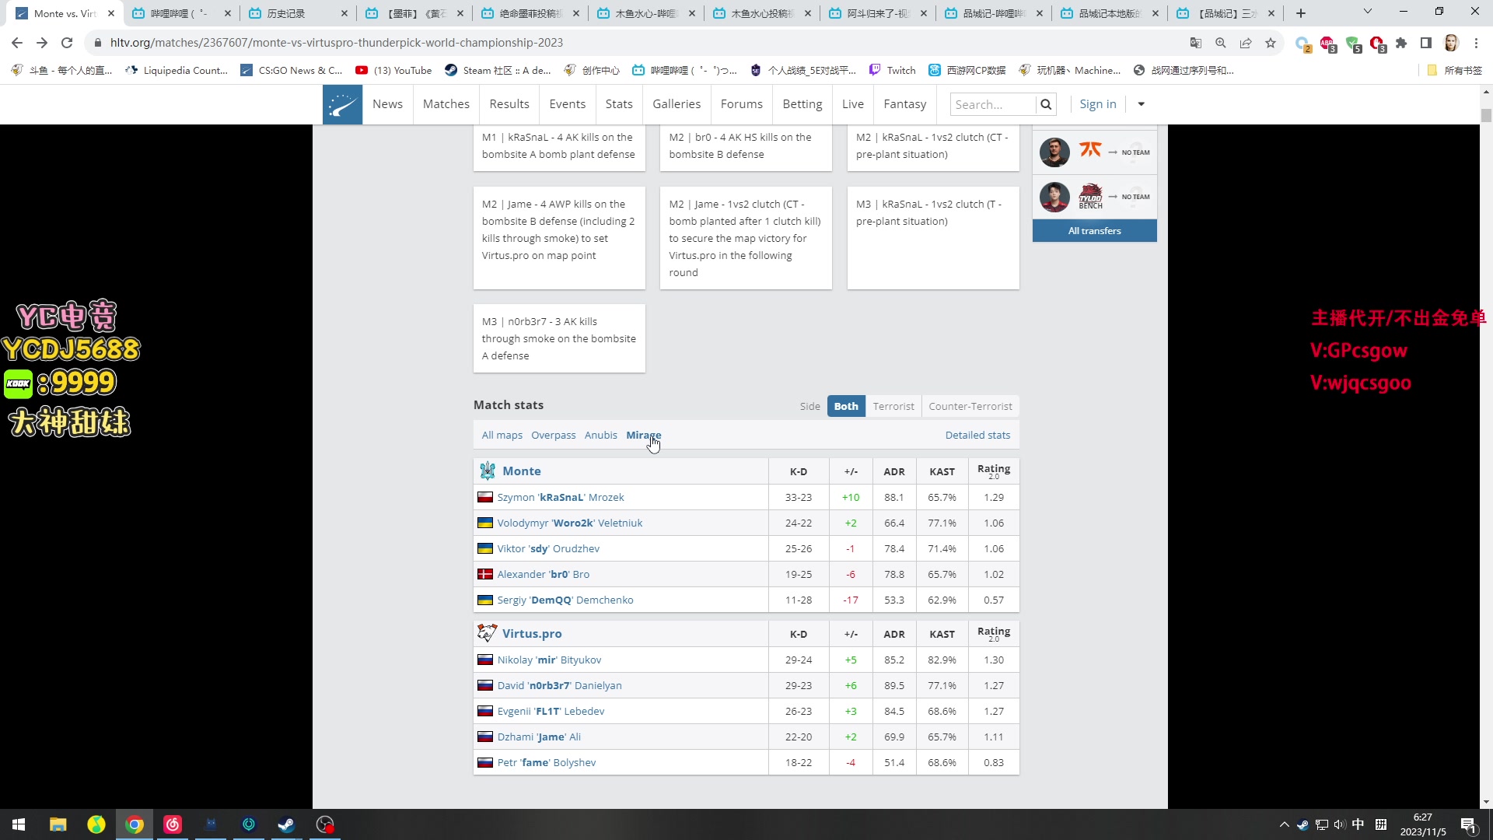1493x840 pixels.
Task: Open Chrome side panel
Action: (x=1426, y=43)
